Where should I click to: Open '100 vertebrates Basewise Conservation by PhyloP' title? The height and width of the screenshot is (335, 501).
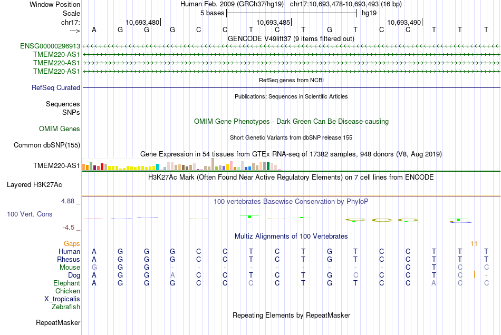(291, 202)
